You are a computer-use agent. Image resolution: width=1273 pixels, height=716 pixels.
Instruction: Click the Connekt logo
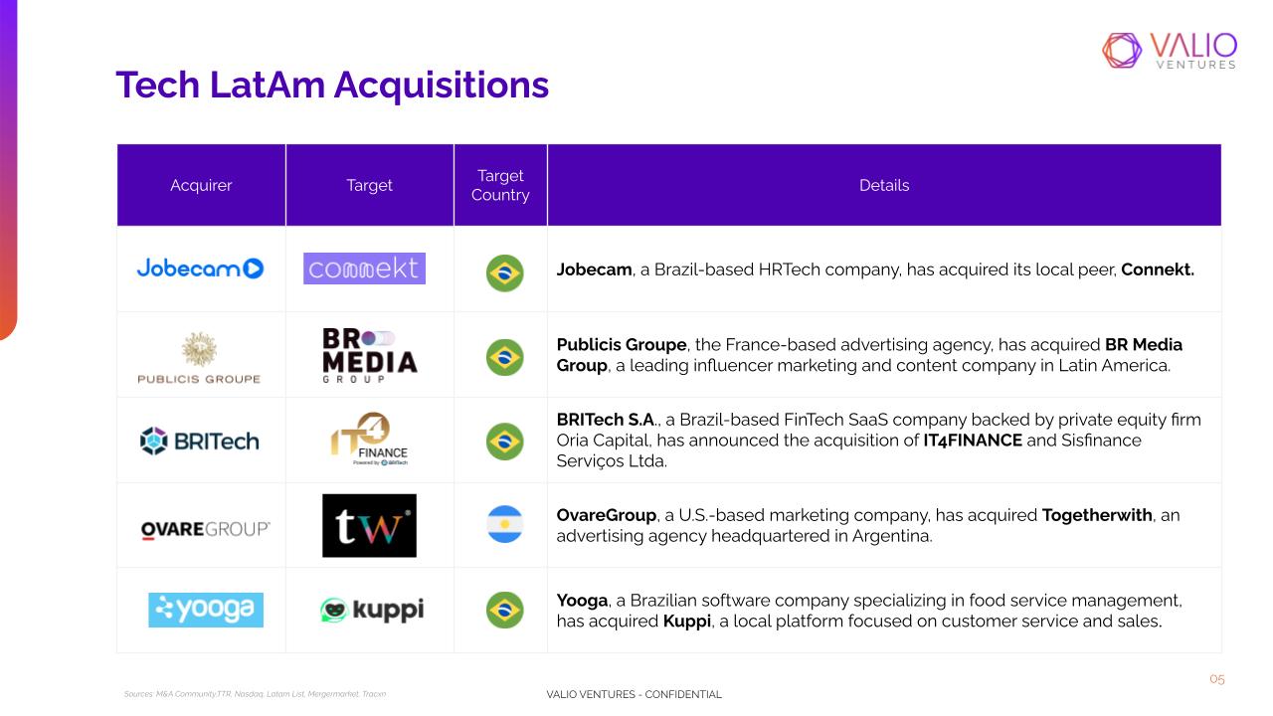pos(364,268)
